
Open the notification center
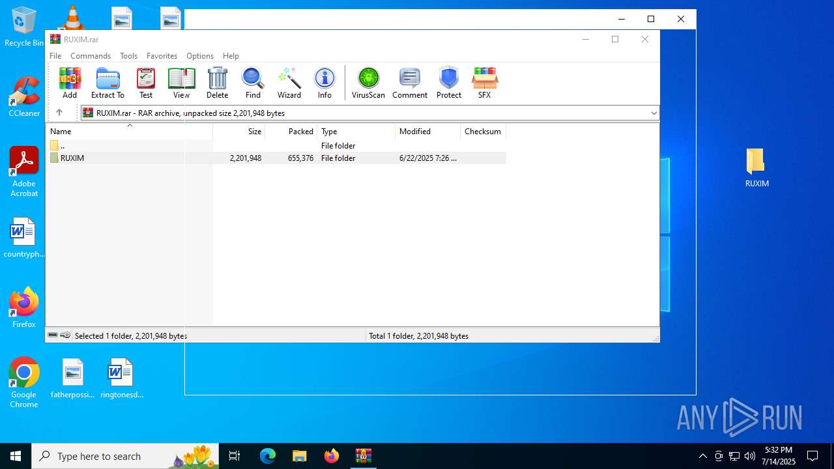[812, 456]
